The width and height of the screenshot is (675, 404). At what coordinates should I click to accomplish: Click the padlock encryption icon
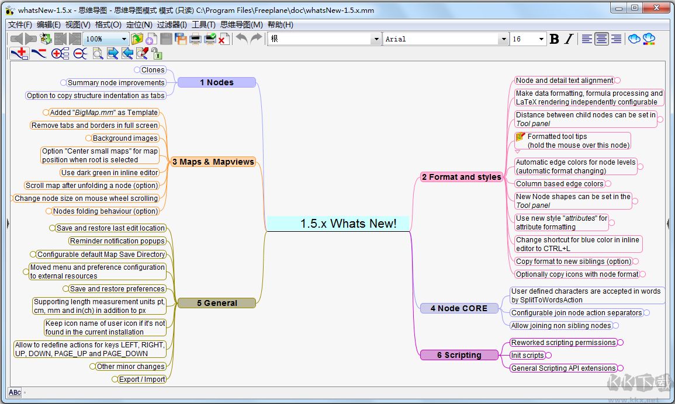(x=156, y=54)
